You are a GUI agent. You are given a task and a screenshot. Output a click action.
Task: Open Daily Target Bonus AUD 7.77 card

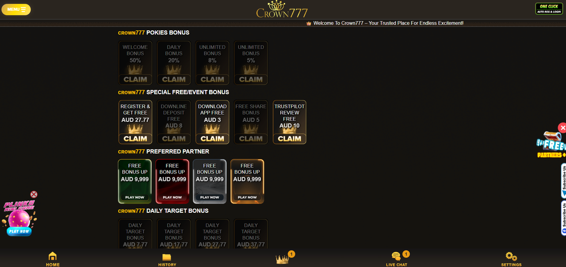click(135, 234)
